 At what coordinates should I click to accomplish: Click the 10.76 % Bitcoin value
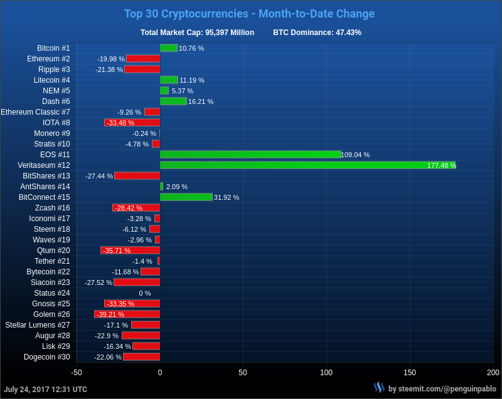coord(191,48)
